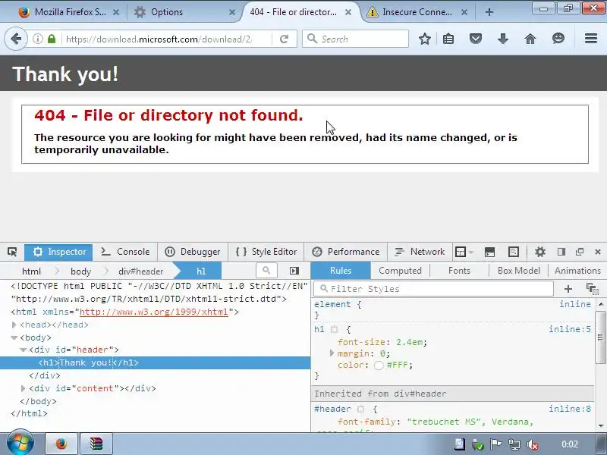Screen dimensions: 607x455
Task: Close the developer tools panel
Action: click(x=598, y=252)
